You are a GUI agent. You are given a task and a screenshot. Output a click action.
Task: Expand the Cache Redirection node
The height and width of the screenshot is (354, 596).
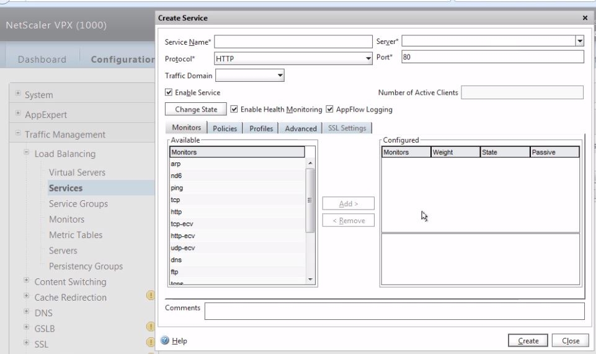pos(26,296)
